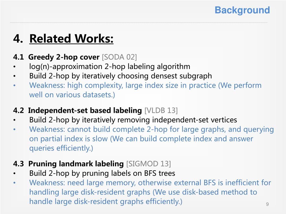Viewport: 286px width, 214px height.
Task: Select the queries efficiently line
Action: 61,148
